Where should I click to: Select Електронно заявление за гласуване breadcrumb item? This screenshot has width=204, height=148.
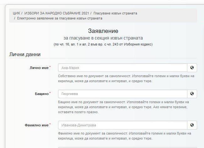pos(59,18)
